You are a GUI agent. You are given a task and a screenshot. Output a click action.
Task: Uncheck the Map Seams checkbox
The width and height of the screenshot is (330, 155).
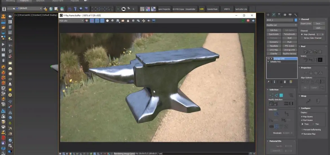click(302, 116)
